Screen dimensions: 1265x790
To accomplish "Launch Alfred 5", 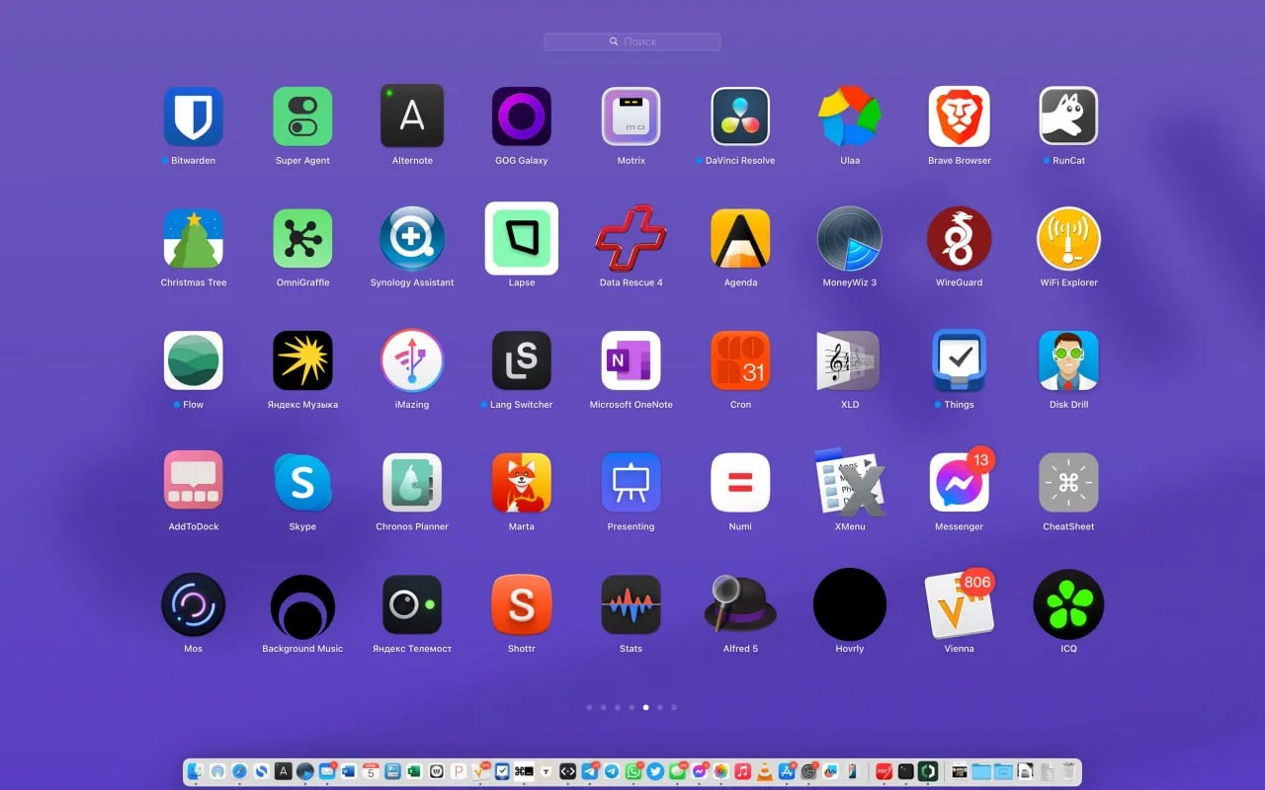I will (x=740, y=604).
